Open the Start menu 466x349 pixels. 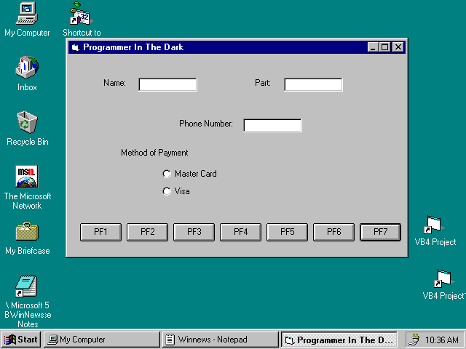tap(21, 340)
